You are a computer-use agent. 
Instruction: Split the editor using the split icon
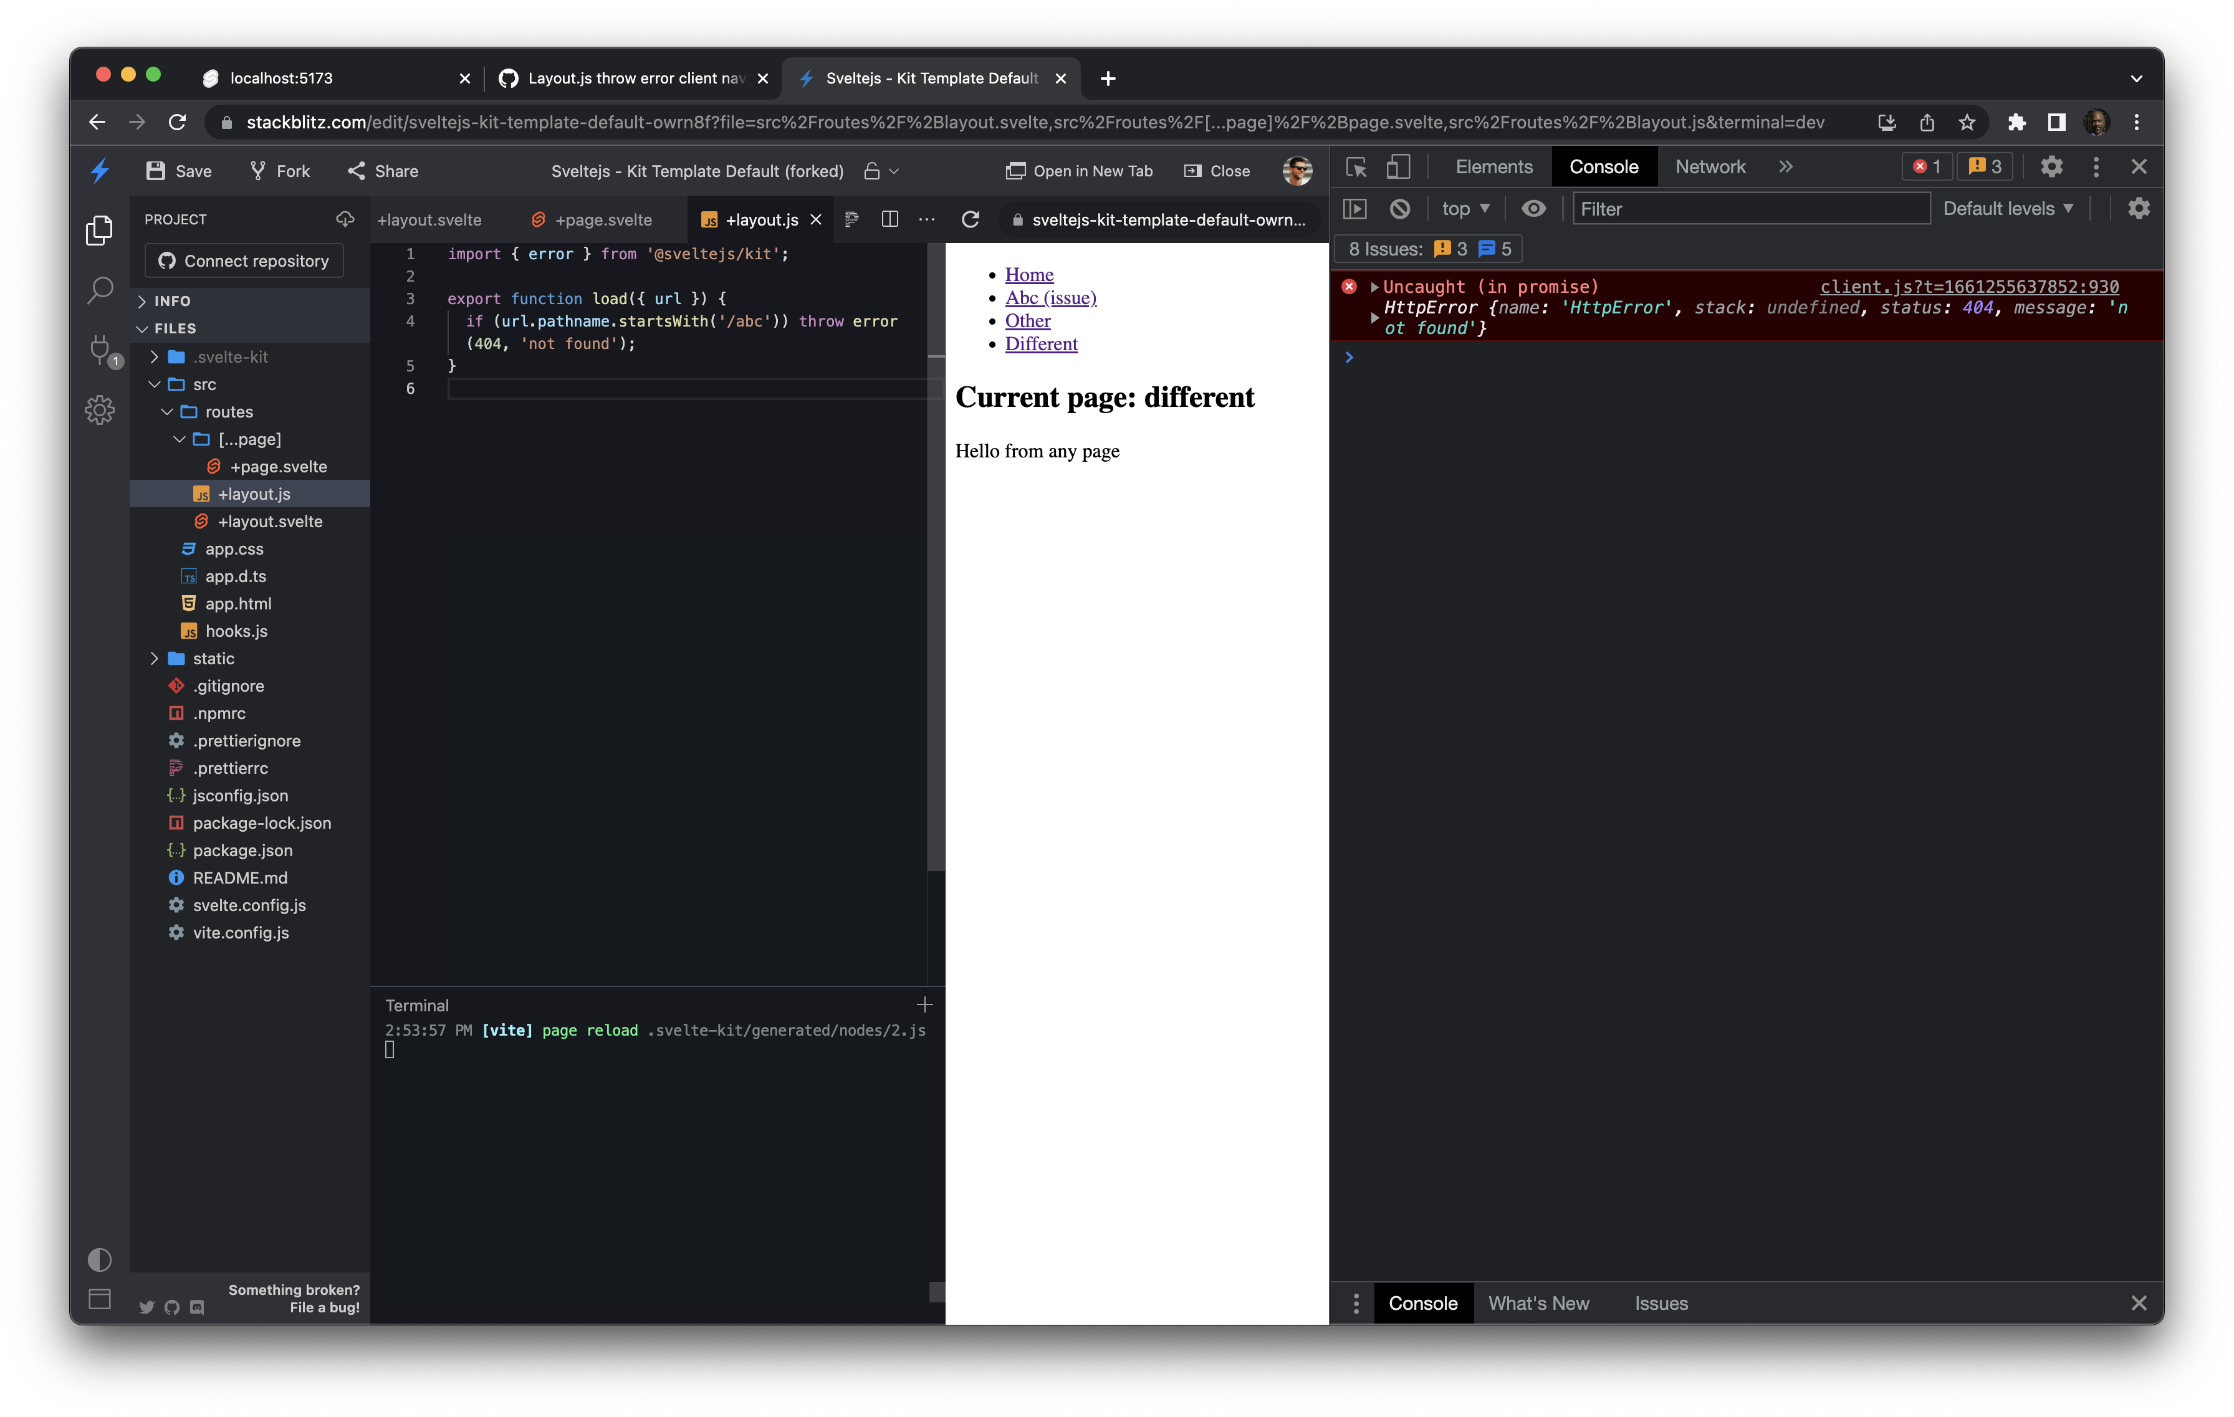[889, 220]
